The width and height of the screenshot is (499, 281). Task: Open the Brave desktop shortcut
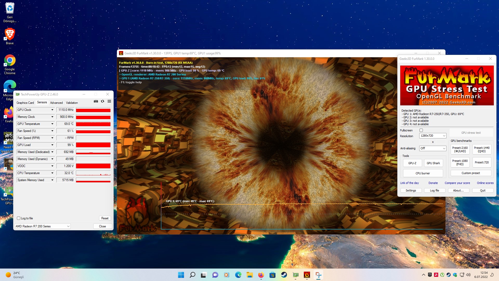[10, 36]
